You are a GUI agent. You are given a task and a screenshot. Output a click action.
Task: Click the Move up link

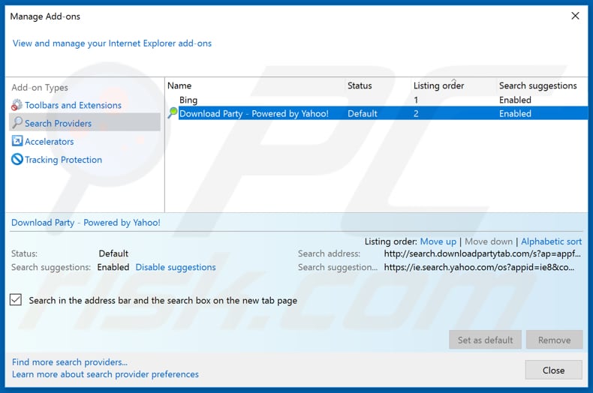tap(438, 241)
